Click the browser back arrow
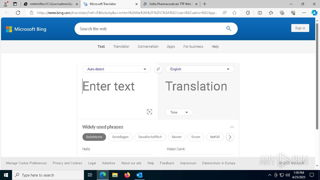This screenshot has height=180, width=320. (7, 13)
